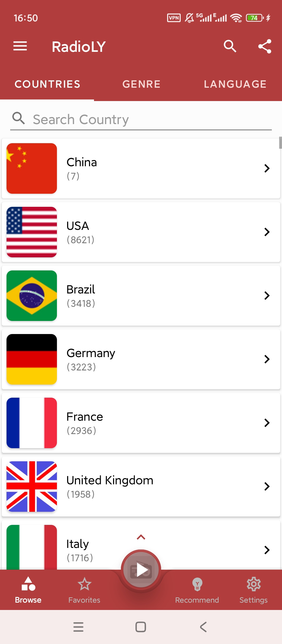282x644 pixels.
Task: Expand the player panel with up chevron
Action: [x=141, y=537]
